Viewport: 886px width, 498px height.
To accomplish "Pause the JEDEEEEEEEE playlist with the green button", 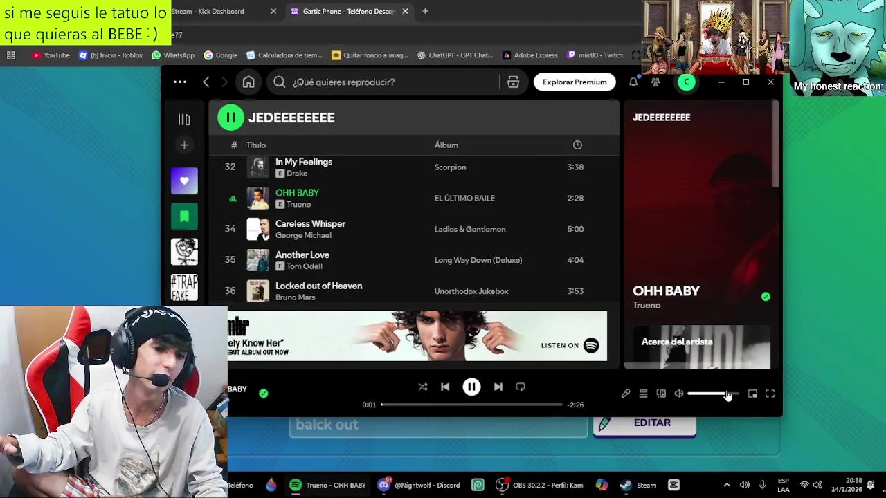I will (230, 118).
